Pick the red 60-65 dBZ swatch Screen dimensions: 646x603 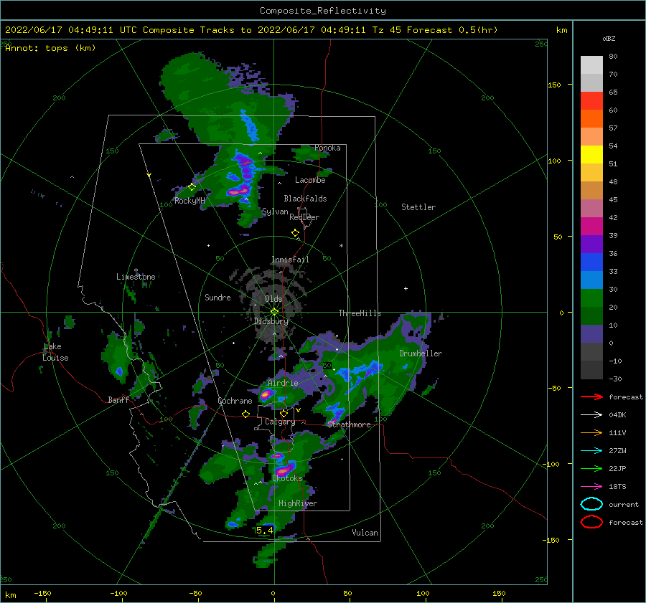591,101
